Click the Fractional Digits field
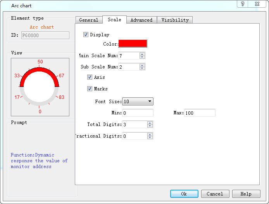Screen dimensions: 269x204 click(134, 136)
